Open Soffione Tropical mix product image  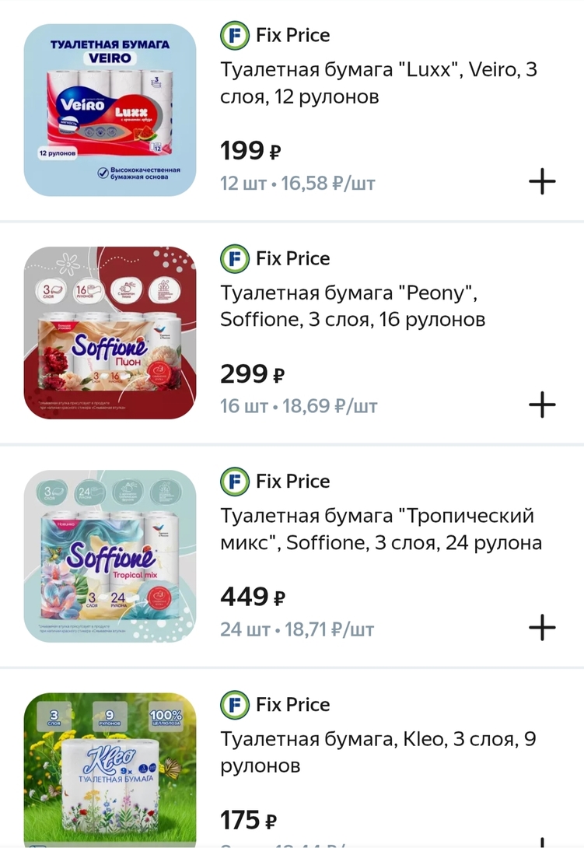110,555
